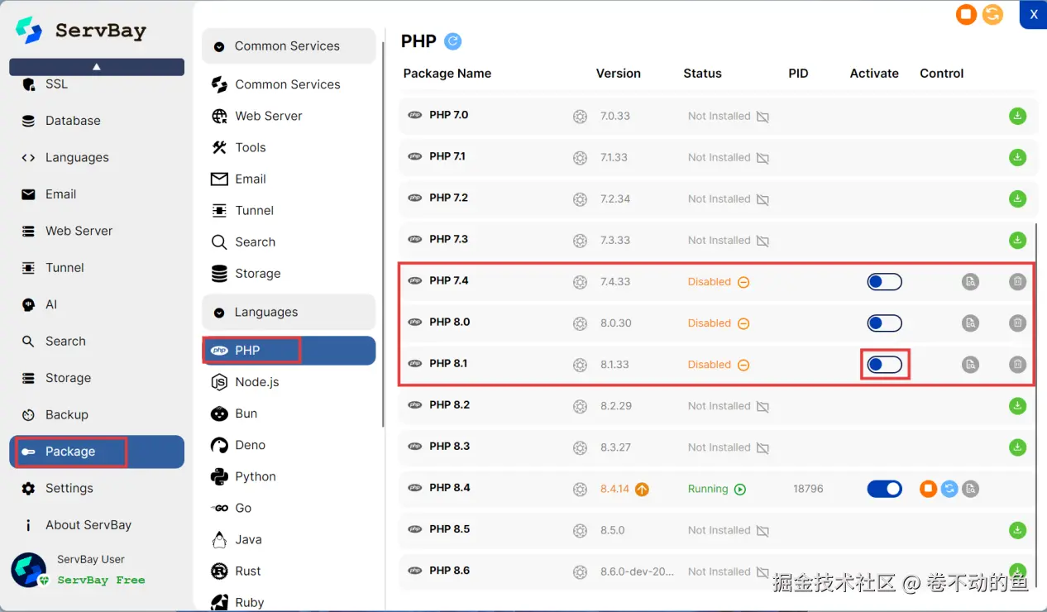Install PHP 7.2 using green download icon
The image size is (1047, 612).
coord(1017,198)
